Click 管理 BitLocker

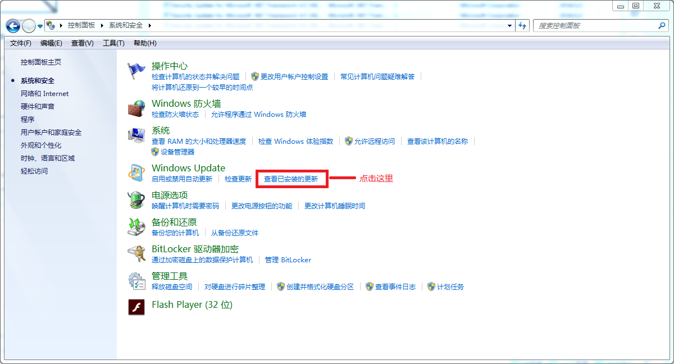coord(288,260)
